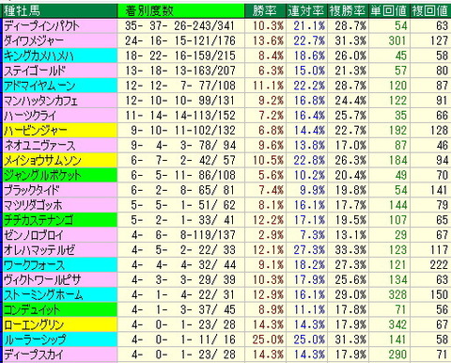This screenshot has height=363, width=451.
Task: Click the 301 単回値 for ダイワメジャー
Action: [397, 40]
